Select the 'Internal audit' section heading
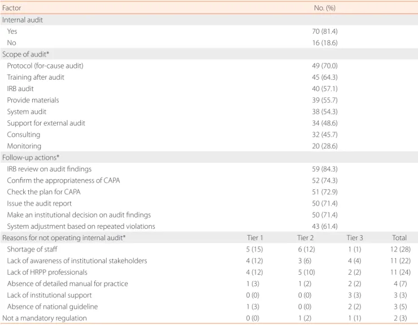 click(x=23, y=20)
